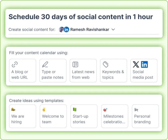168x140 pixels.
Task: Click the green book Start-up stories icon
Action: [x=75, y=110]
